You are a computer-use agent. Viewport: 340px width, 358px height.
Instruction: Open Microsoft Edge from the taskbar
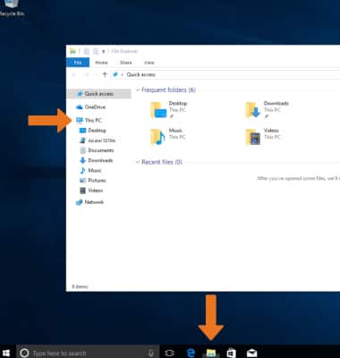tap(191, 353)
